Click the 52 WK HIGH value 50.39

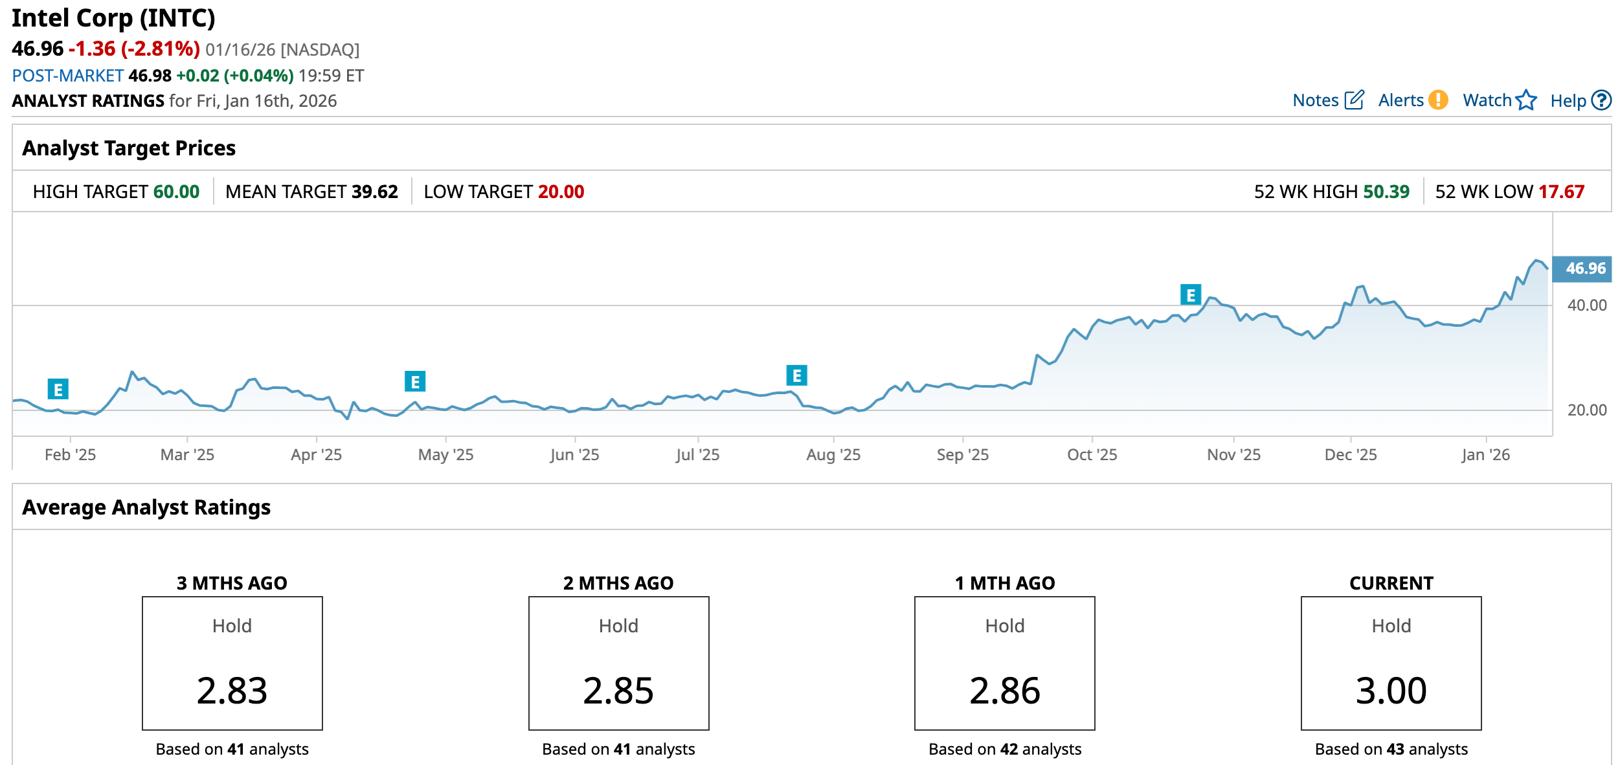pyautogui.click(x=1386, y=192)
